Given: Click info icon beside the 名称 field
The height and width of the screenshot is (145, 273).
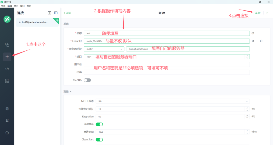Looking at the screenshot, I should click(253, 33).
